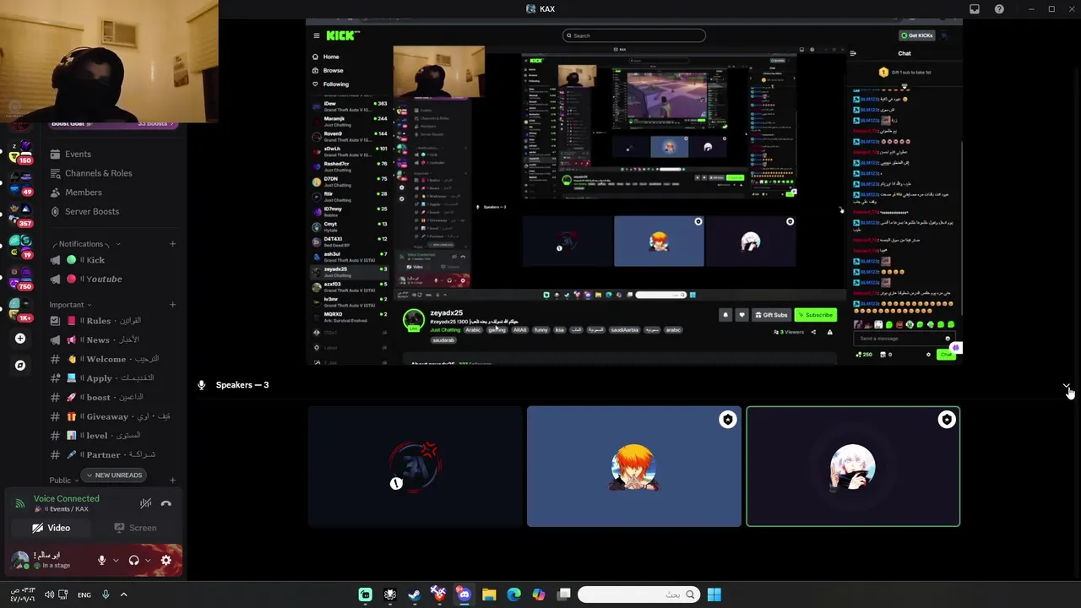Open headphone output options arrow

tap(148, 560)
